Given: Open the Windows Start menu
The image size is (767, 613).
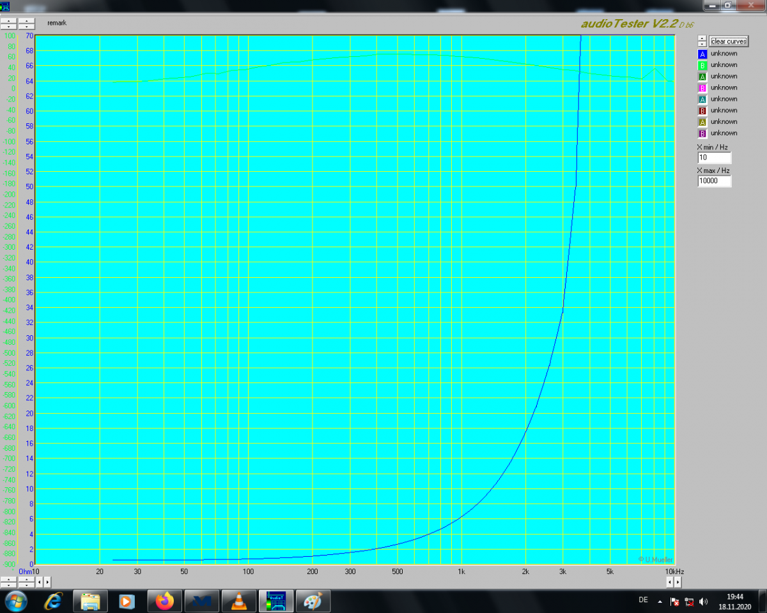Looking at the screenshot, I should pos(15,601).
